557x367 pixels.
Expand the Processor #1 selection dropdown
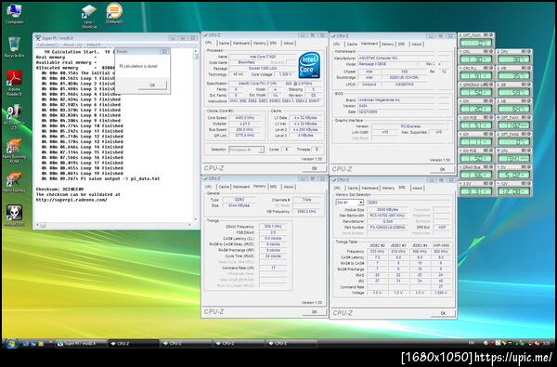coord(246,150)
